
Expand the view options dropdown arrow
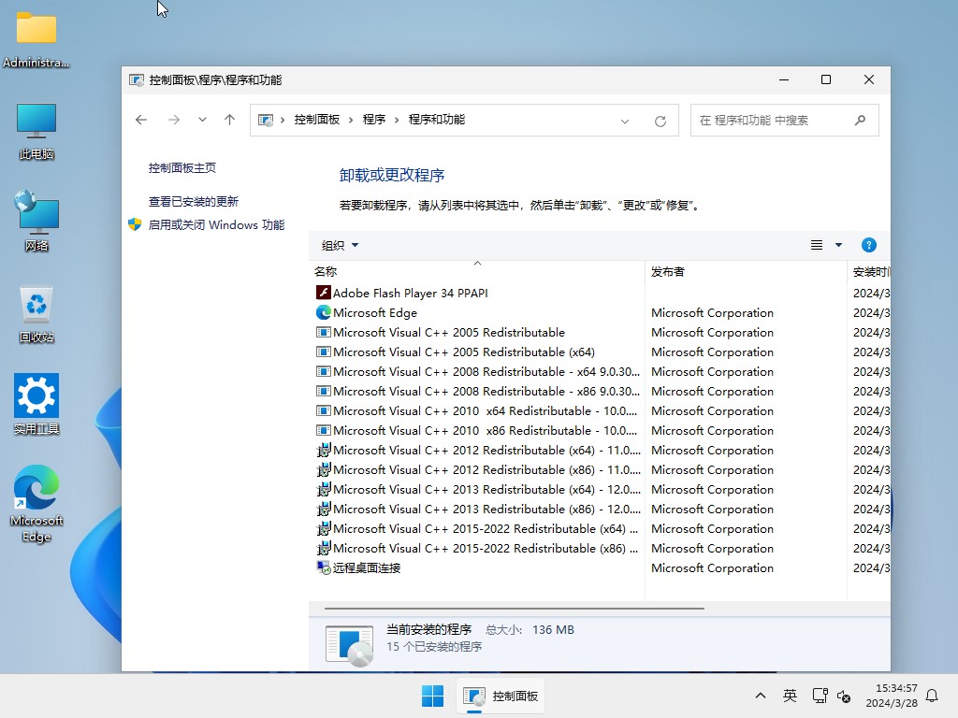(838, 245)
